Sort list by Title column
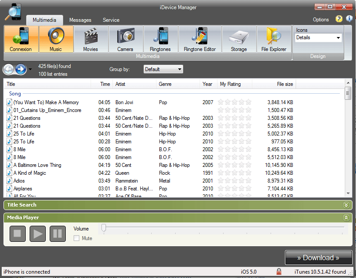Screen dimensions: 356x278 47,84
